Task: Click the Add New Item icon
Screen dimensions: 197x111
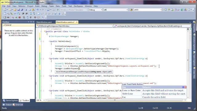Action: [x=10, y=10]
